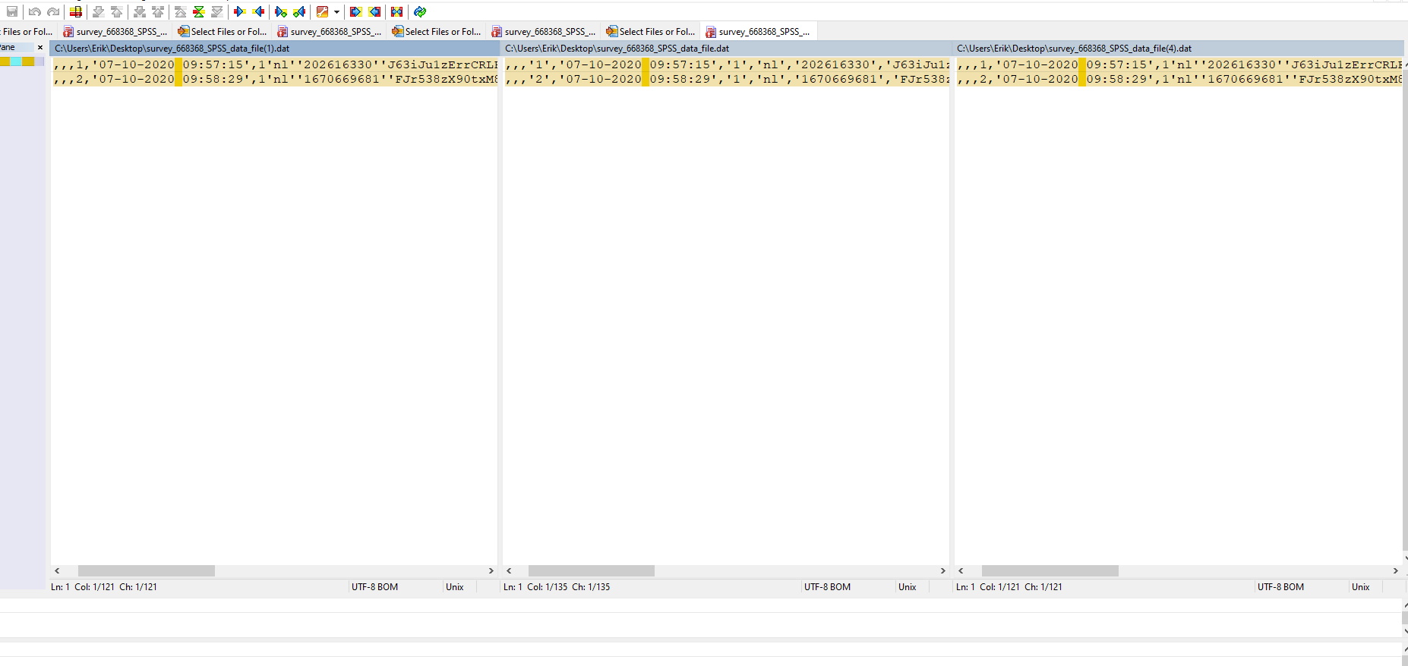This screenshot has height=666, width=1408.
Task: Click the yellow difference marker in Location pane
Action: 28,61
